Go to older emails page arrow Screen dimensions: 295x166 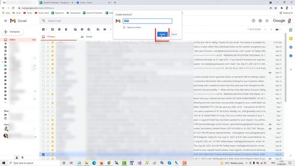(x=271, y=30)
